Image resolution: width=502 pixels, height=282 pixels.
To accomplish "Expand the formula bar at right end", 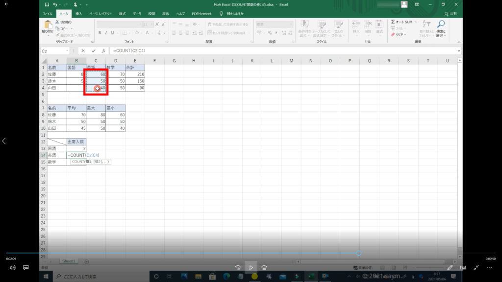I will (x=458, y=51).
